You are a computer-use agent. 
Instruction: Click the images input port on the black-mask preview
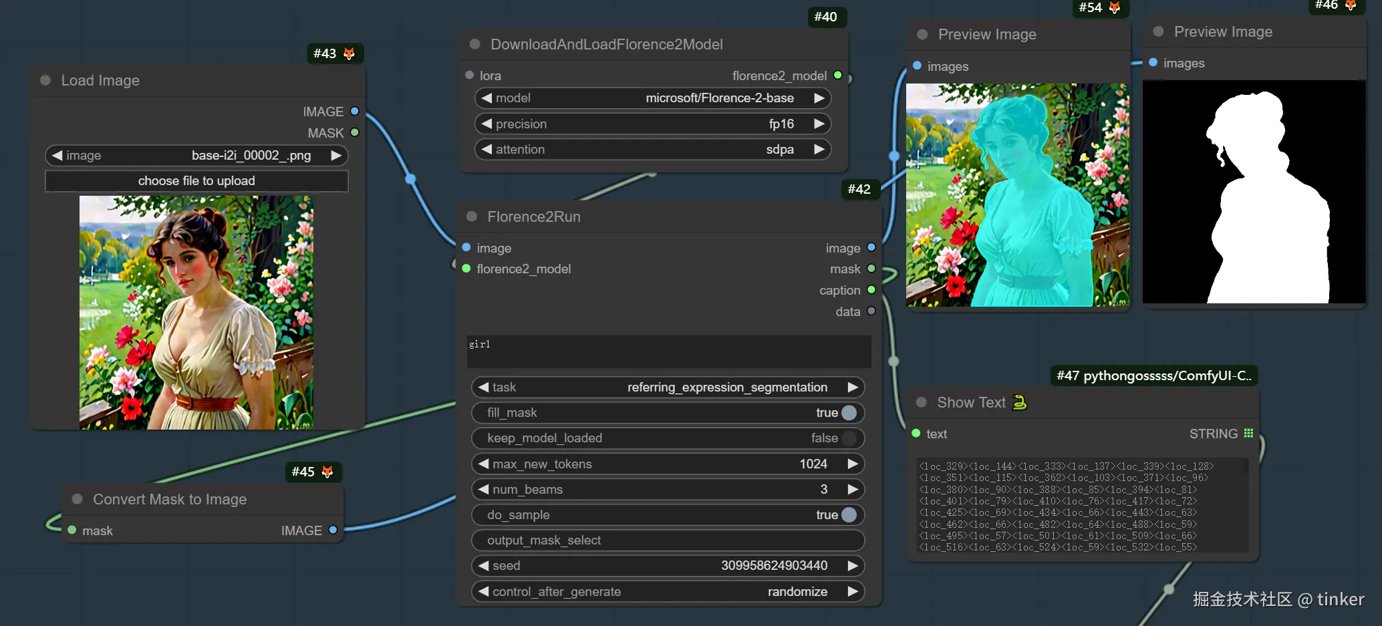pos(1153,63)
